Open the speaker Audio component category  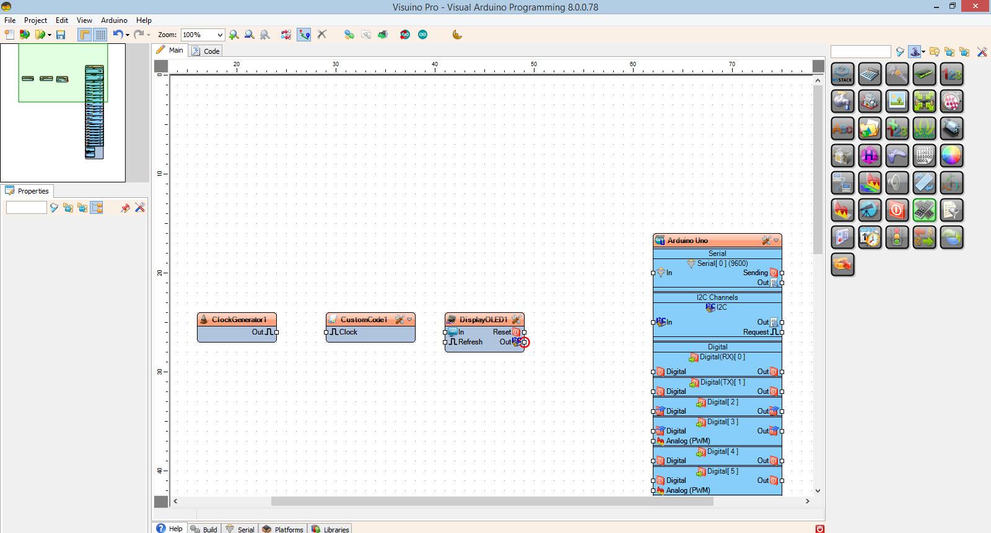tap(897, 183)
